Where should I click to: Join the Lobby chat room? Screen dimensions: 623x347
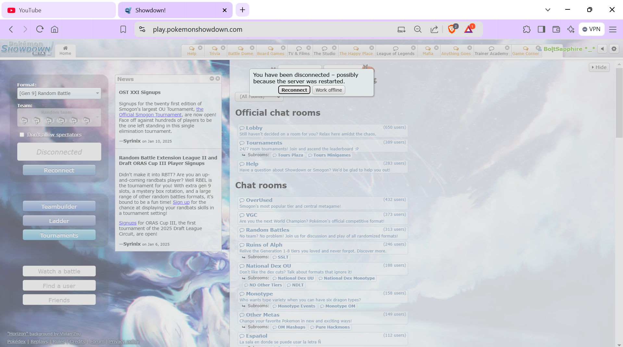point(323,131)
